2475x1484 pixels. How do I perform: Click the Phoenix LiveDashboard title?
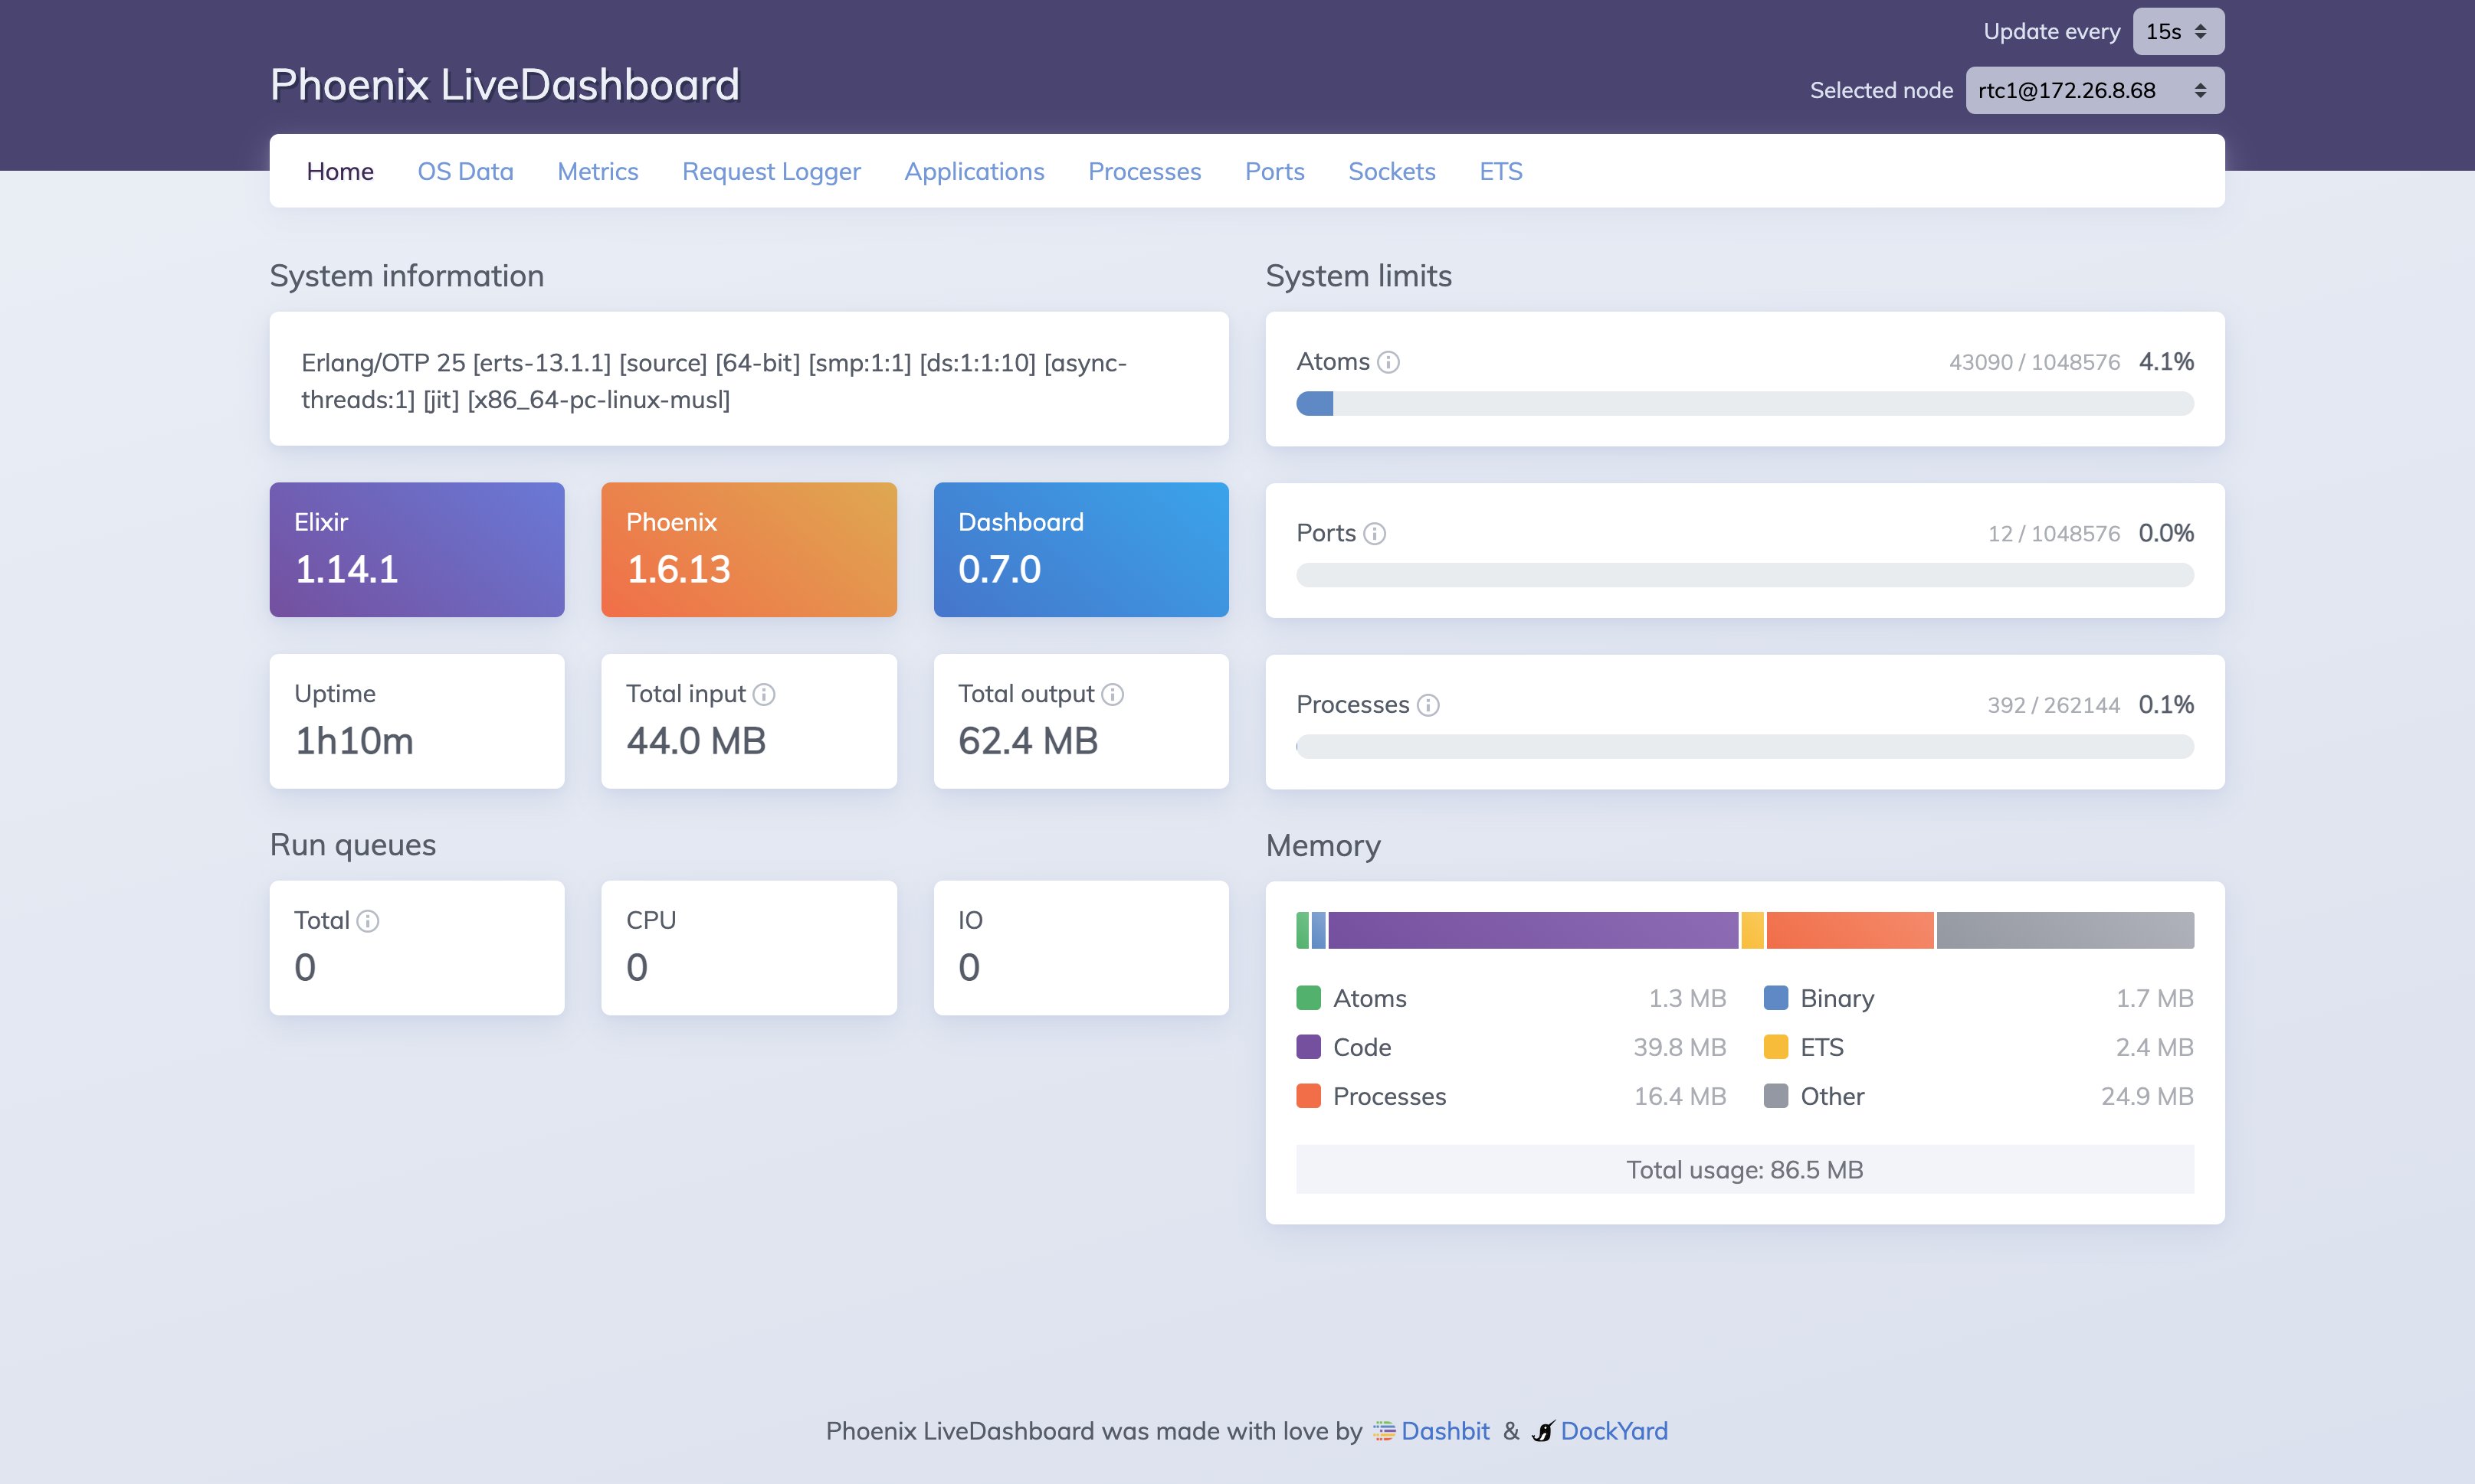tap(504, 85)
